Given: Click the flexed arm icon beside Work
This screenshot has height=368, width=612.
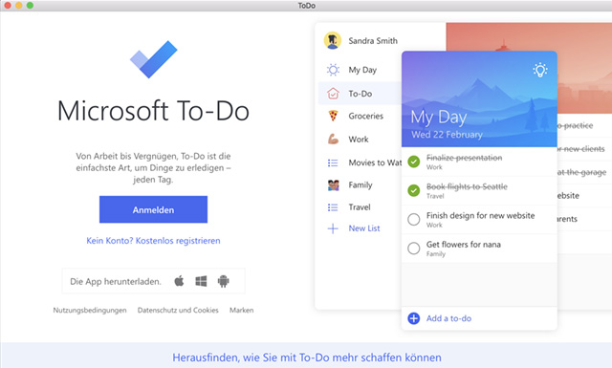Looking at the screenshot, I should [x=333, y=139].
